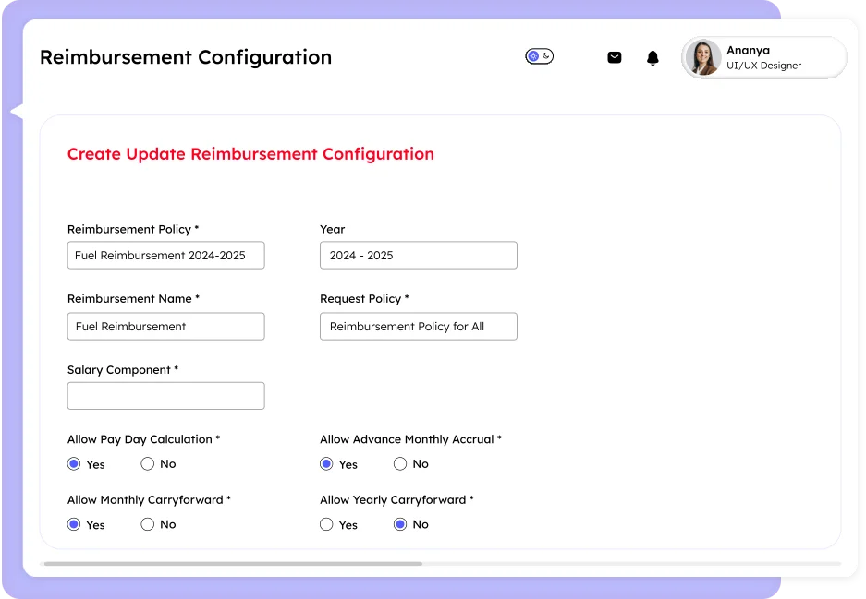Select No for Allow Advance Monthly Accrual

400,464
